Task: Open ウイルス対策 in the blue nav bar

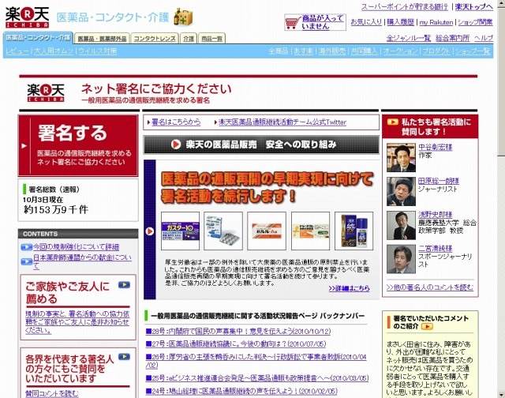Action: coord(97,51)
